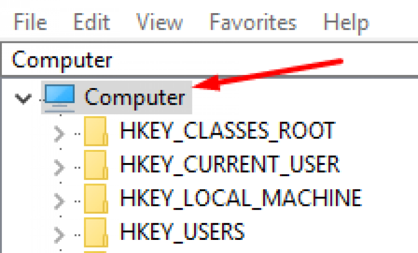This screenshot has height=253, width=418.
Task: Open the Edit menu
Action: [91, 22]
